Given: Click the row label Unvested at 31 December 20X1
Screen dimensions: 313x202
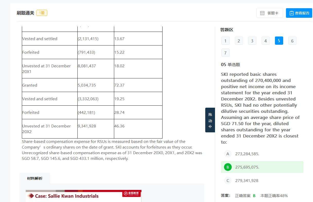Looking at the screenshot, I should tap(46, 69).
